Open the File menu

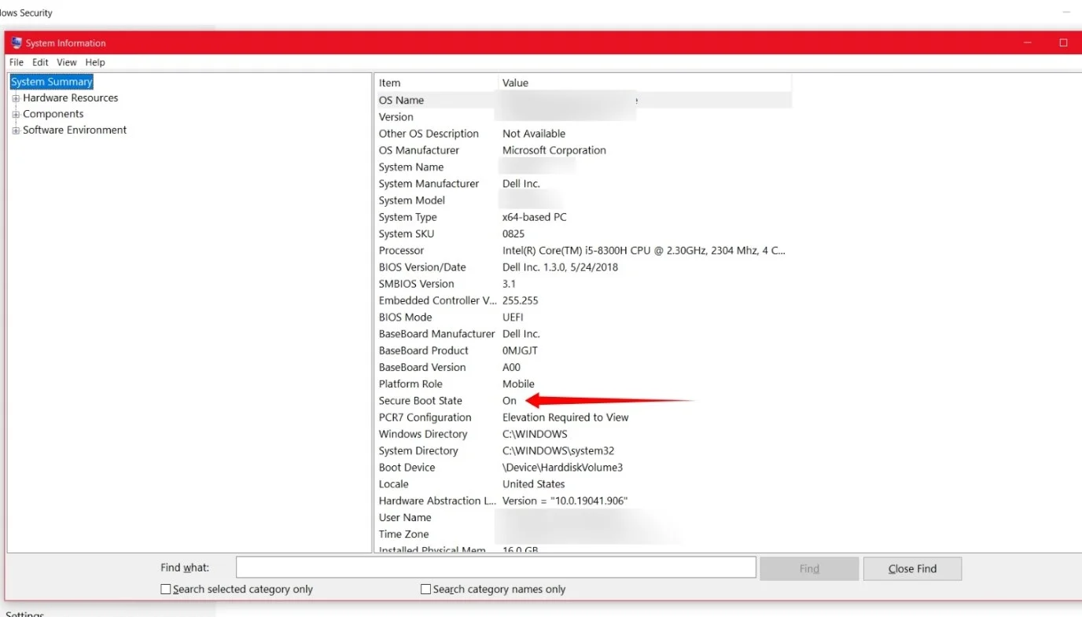[x=16, y=62]
